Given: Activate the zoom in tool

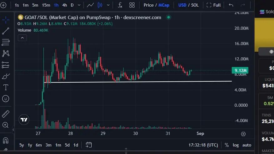Looking at the screenshot, I should 6,125.
